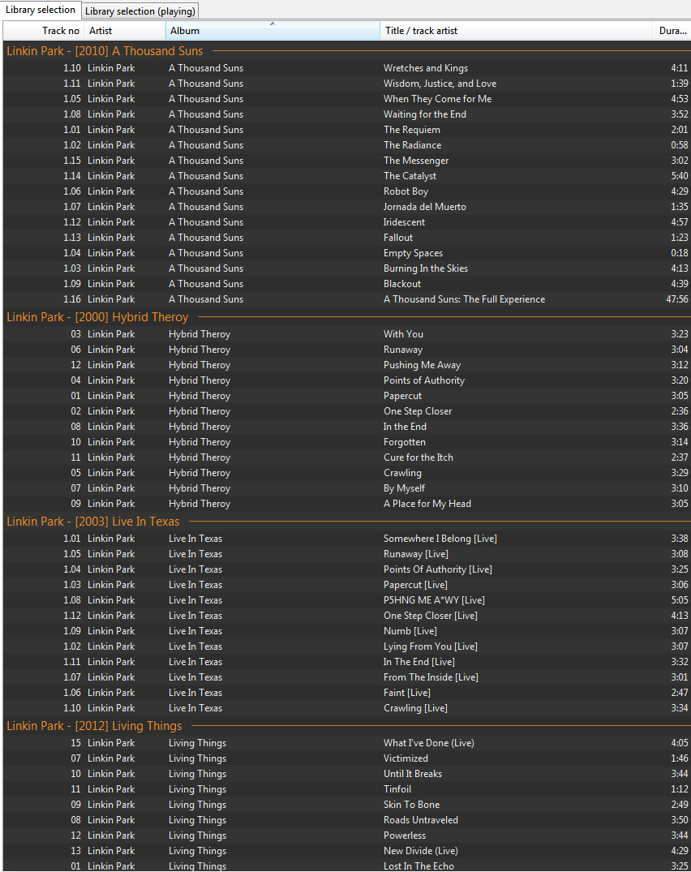Select the Tinfoil track
This screenshot has width=691, height=872.
point(347,789)
